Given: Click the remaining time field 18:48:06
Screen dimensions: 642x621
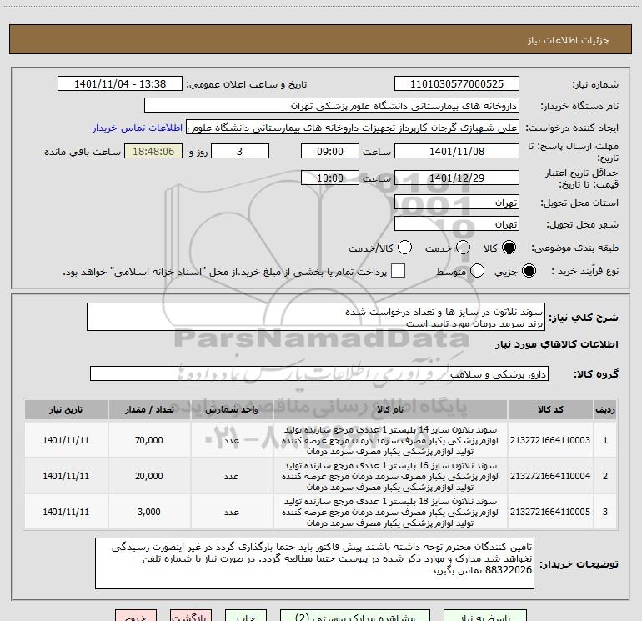Looking at the screenshot, I should 153,151.
